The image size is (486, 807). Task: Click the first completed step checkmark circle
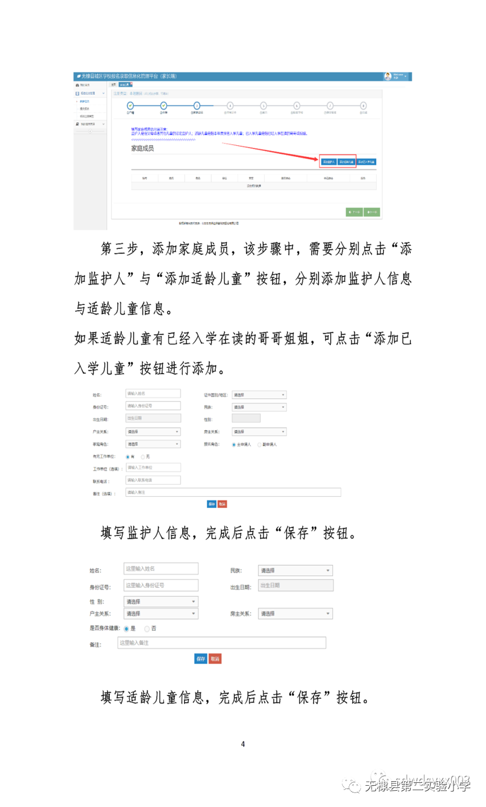click(130, 105)
